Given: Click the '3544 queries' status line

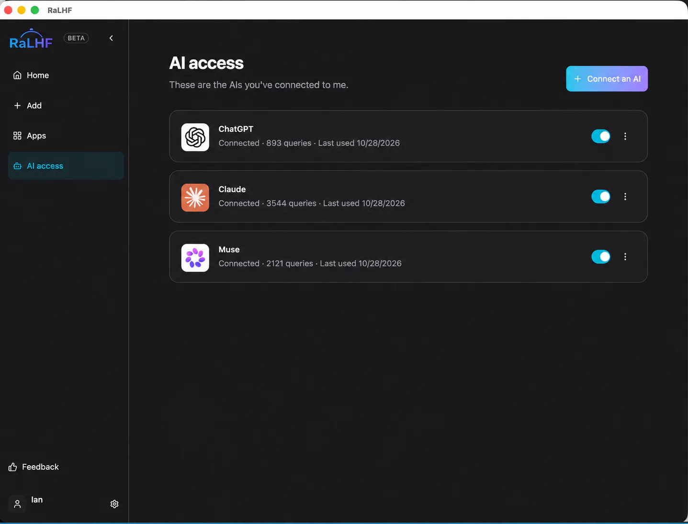Looking at the screenshot, I should tap(312, 203).
